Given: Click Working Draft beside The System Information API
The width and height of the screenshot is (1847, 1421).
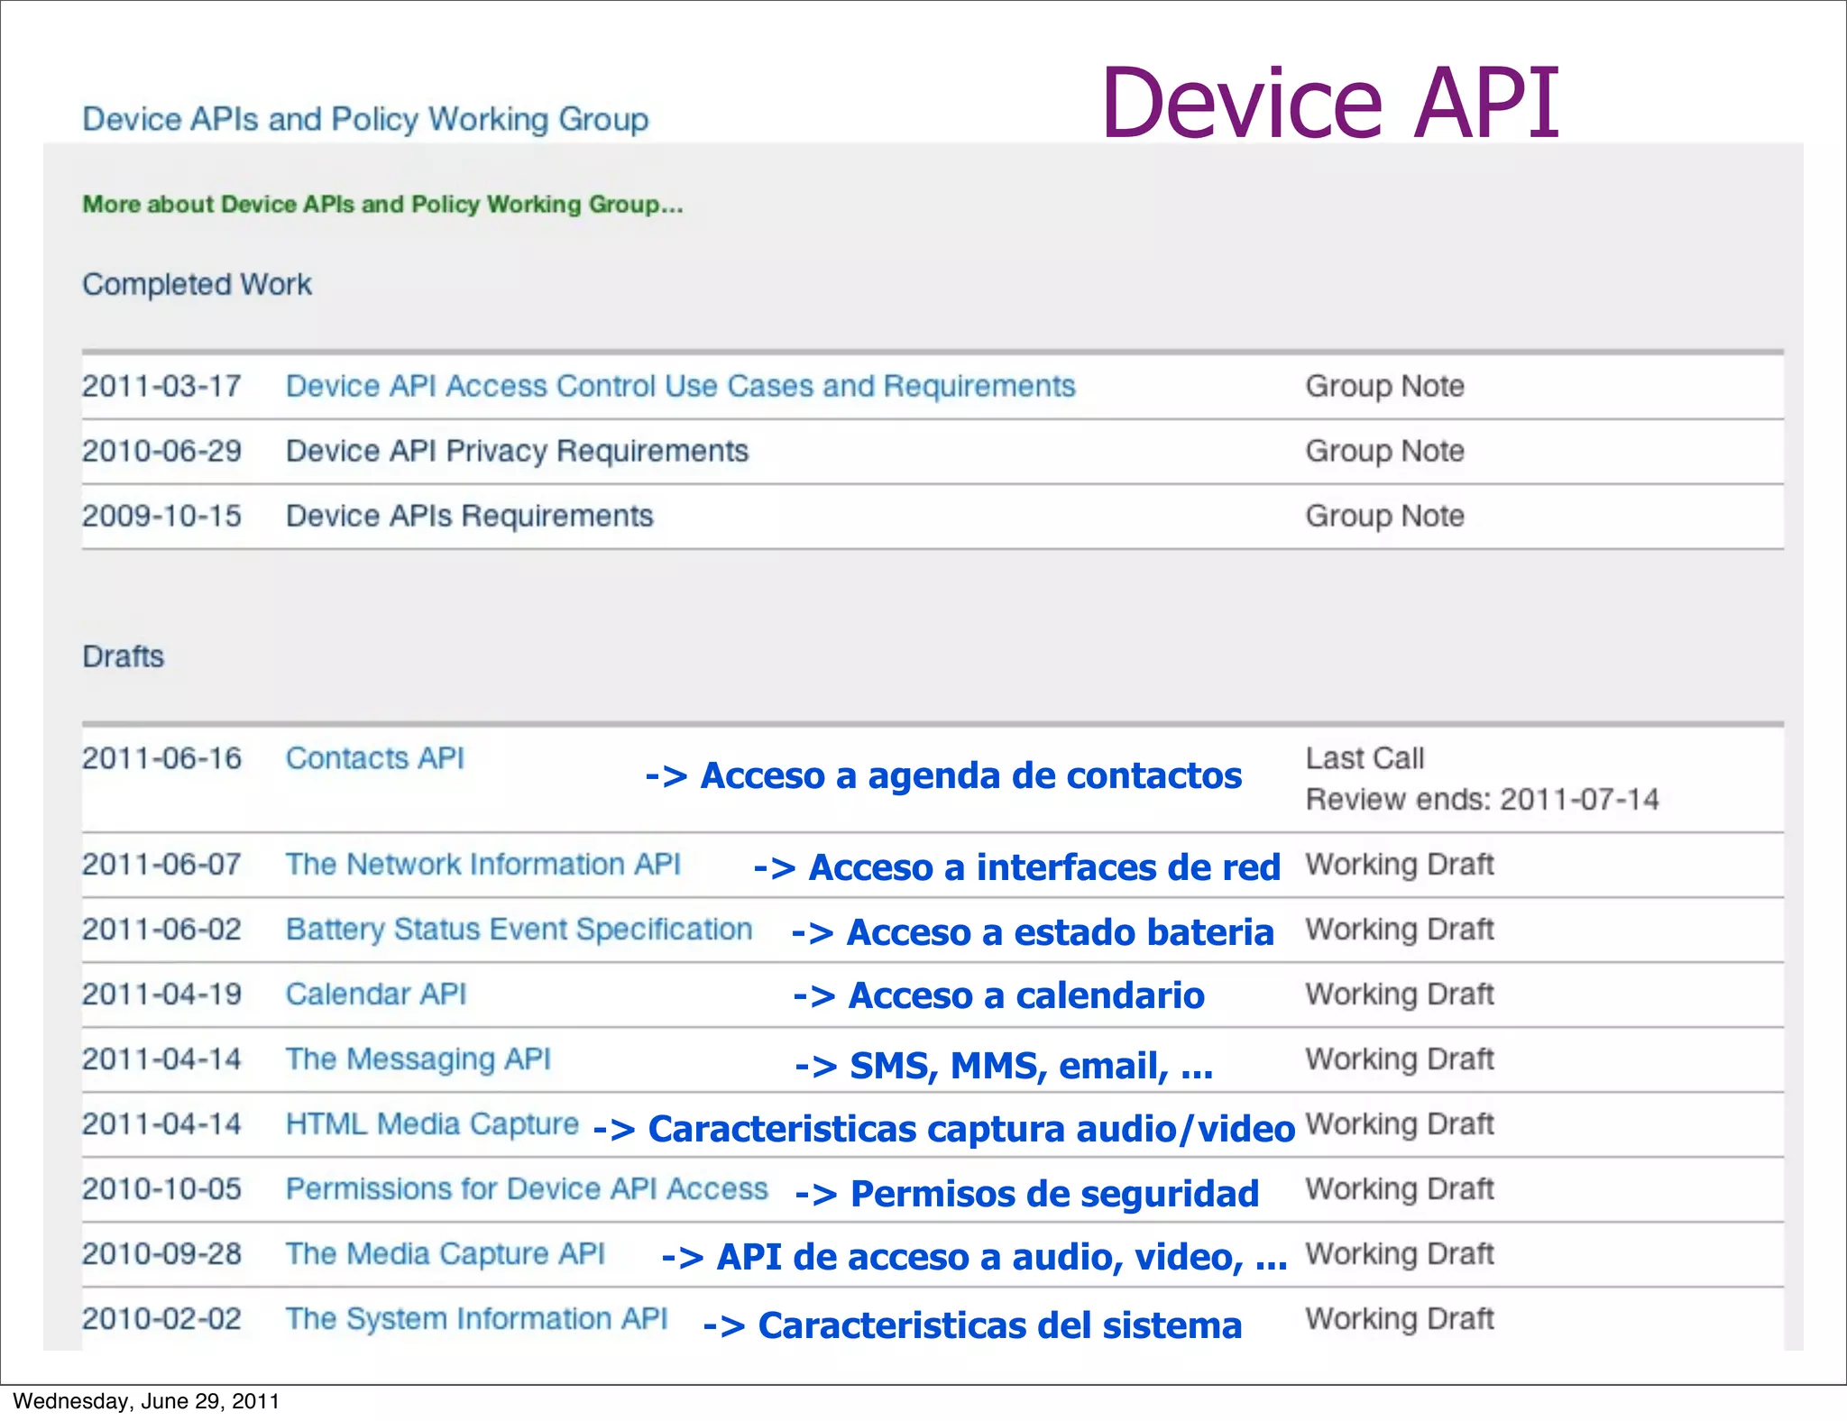Looking at the screenshot, I should click(1400, 1318).
